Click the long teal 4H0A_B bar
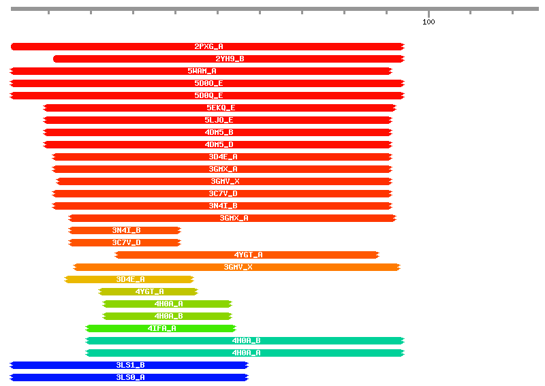Viewport: 545px width, 386px height. click(245, 341)
